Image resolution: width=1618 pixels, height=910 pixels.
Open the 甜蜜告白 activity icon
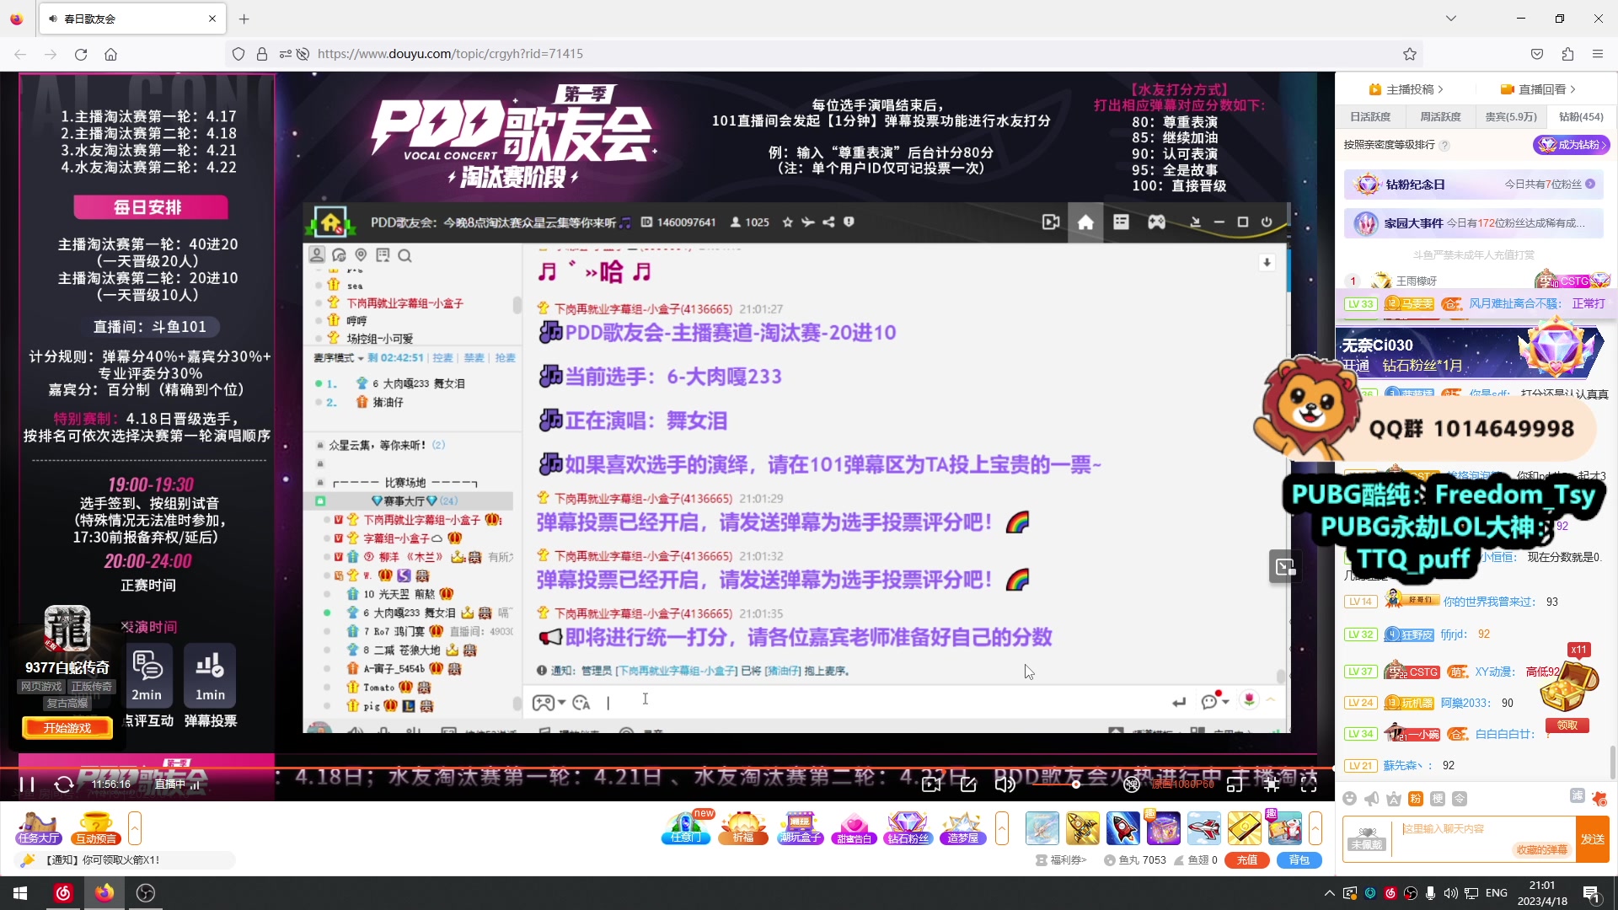coord(854,828)
